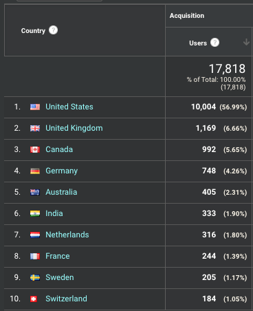Click the United Kingdom flag icon
The height and width of the screenshot is (311, 253).
coord(35,128)
